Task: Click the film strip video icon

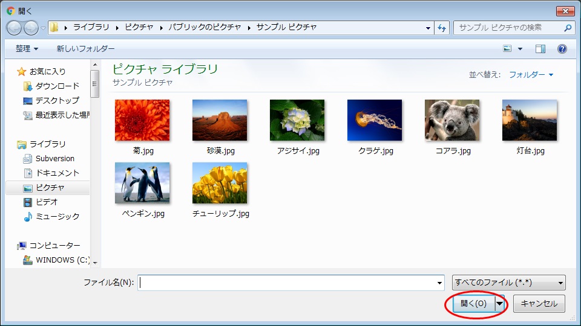Action: click(x=28, y=202)
